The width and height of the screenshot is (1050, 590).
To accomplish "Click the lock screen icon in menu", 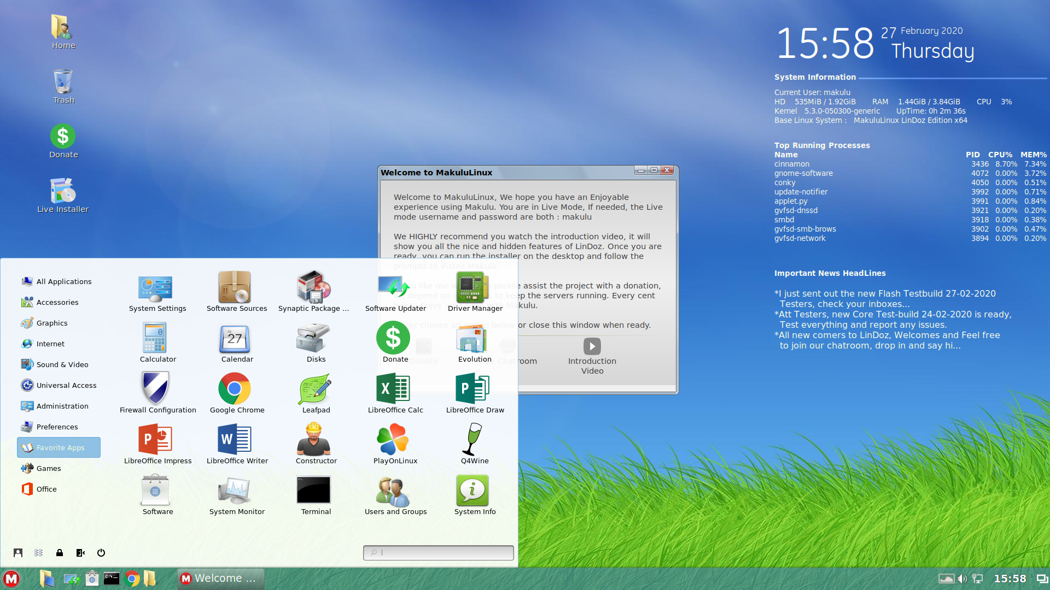I will coord(60,553).
